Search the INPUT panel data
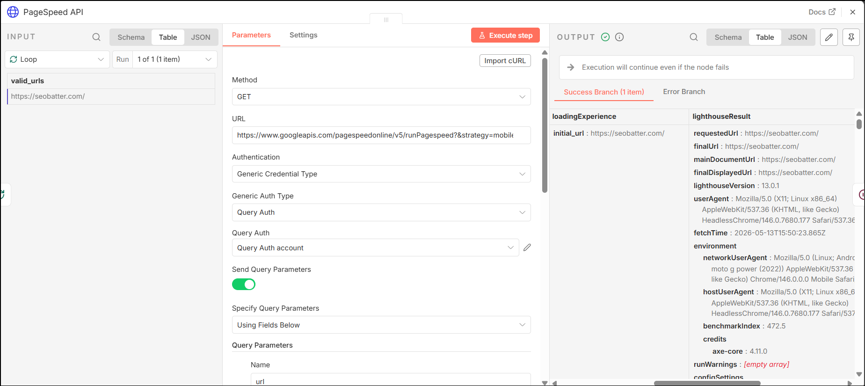The width and height of the screenshot is (865, 386). (x=96, y=37)
